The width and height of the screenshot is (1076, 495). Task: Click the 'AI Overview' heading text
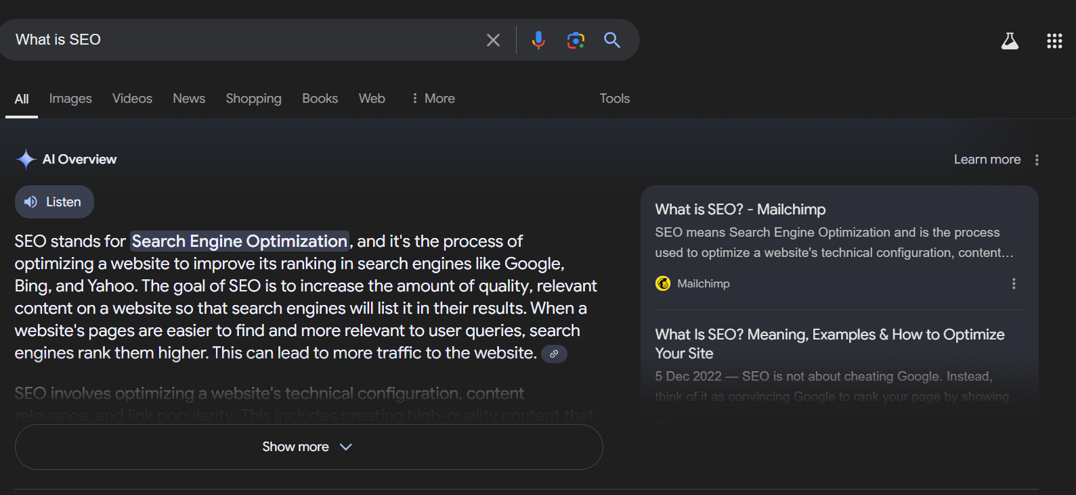pos(79,160)
